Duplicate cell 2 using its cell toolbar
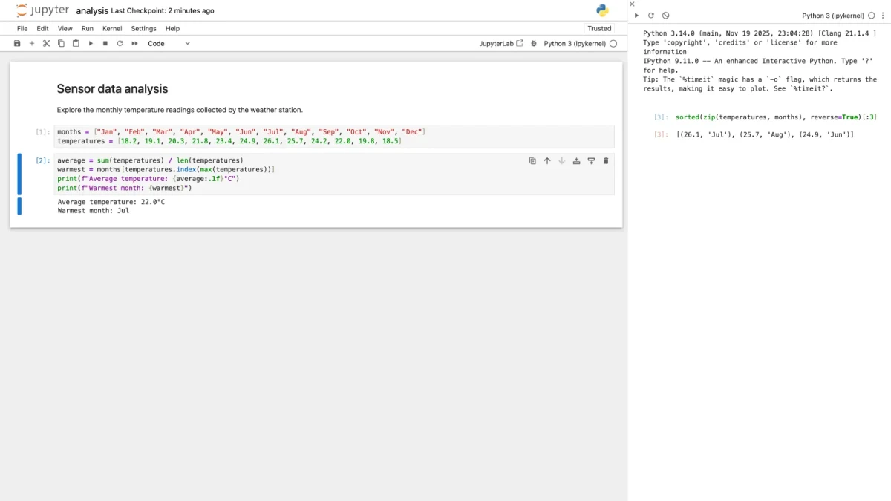 [532, 160]
